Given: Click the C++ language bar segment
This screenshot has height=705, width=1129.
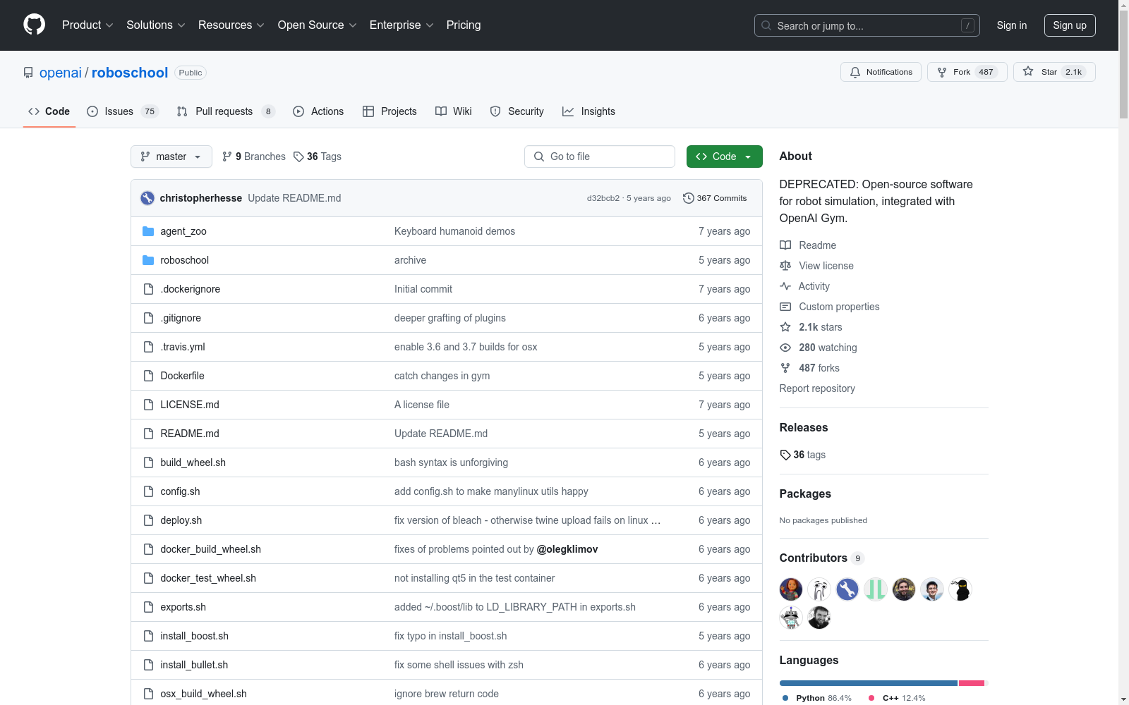Looking at the screenshot, I should point(972,683).
